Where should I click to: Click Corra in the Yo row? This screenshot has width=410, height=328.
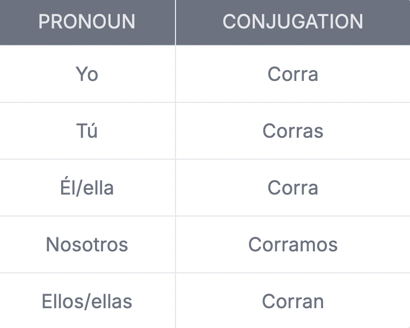(x=293, y=74)
